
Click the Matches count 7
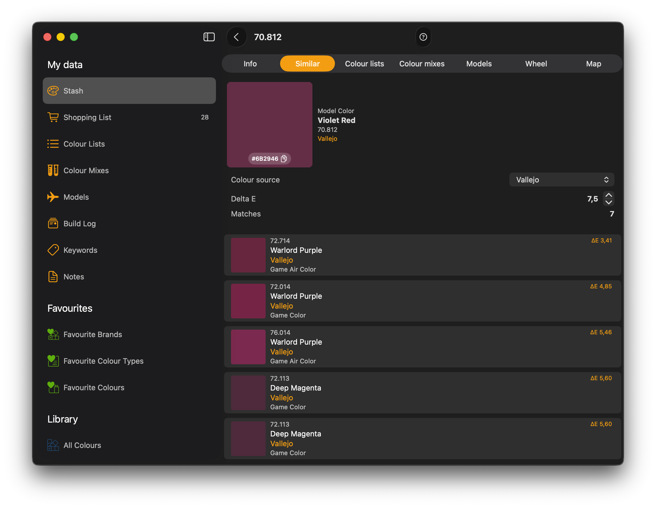click(x=612, y=214)
